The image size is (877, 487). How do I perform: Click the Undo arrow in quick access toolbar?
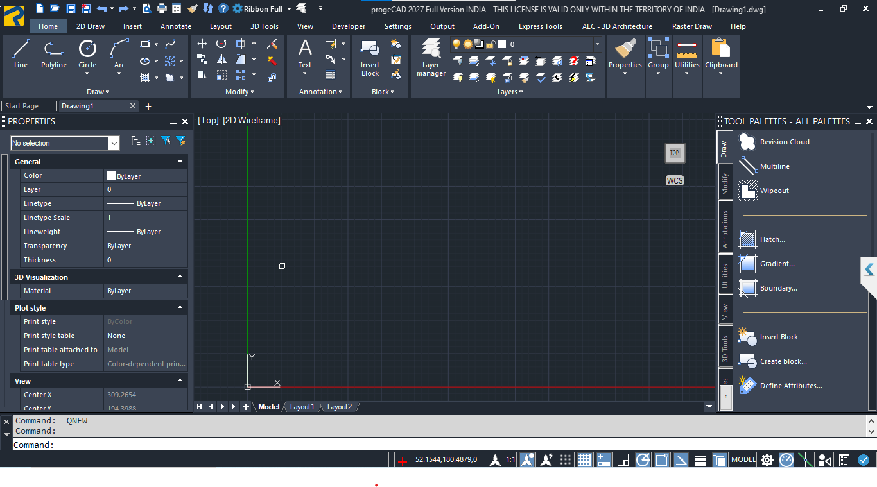101,8
